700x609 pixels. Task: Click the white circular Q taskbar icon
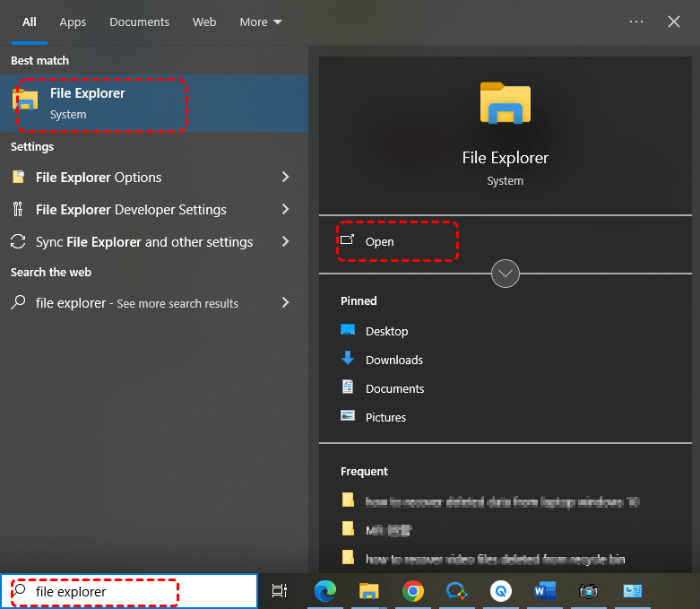500,591
